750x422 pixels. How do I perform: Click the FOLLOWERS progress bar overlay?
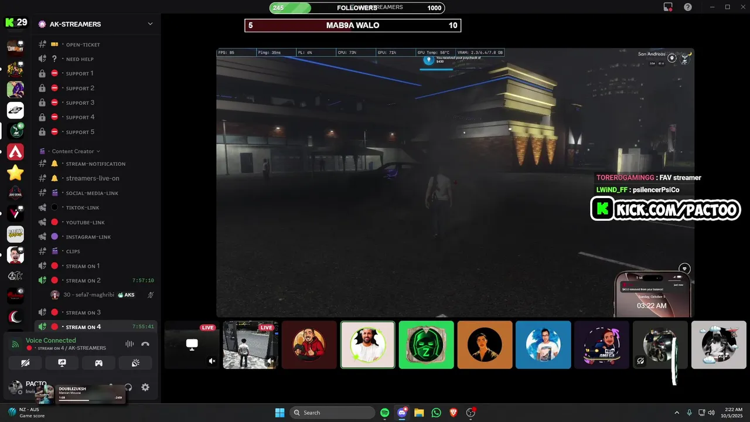point(357,8)
